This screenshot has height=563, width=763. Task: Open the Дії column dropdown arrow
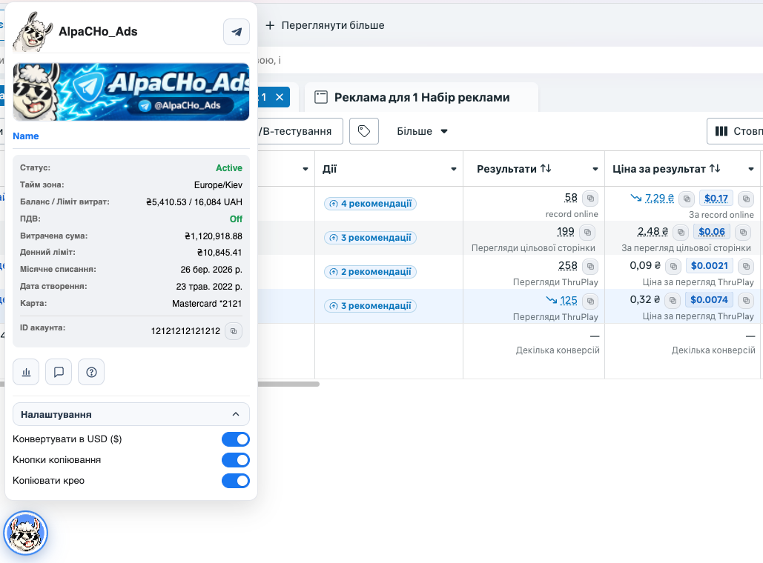point(452,168)
